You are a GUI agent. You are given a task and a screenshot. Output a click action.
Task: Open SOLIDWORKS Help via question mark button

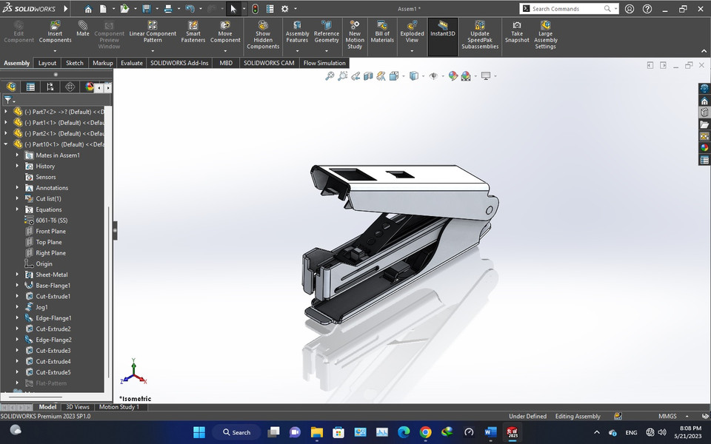point(647,8)
